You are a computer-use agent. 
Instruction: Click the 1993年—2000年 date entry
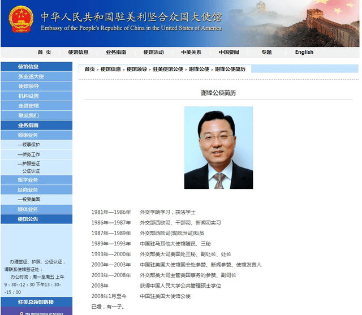[111, 254]
